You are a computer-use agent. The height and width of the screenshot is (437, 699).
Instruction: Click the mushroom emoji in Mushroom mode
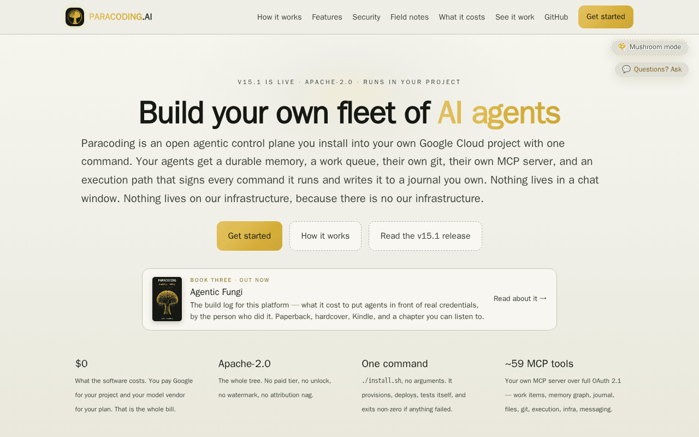coord(622,47)
